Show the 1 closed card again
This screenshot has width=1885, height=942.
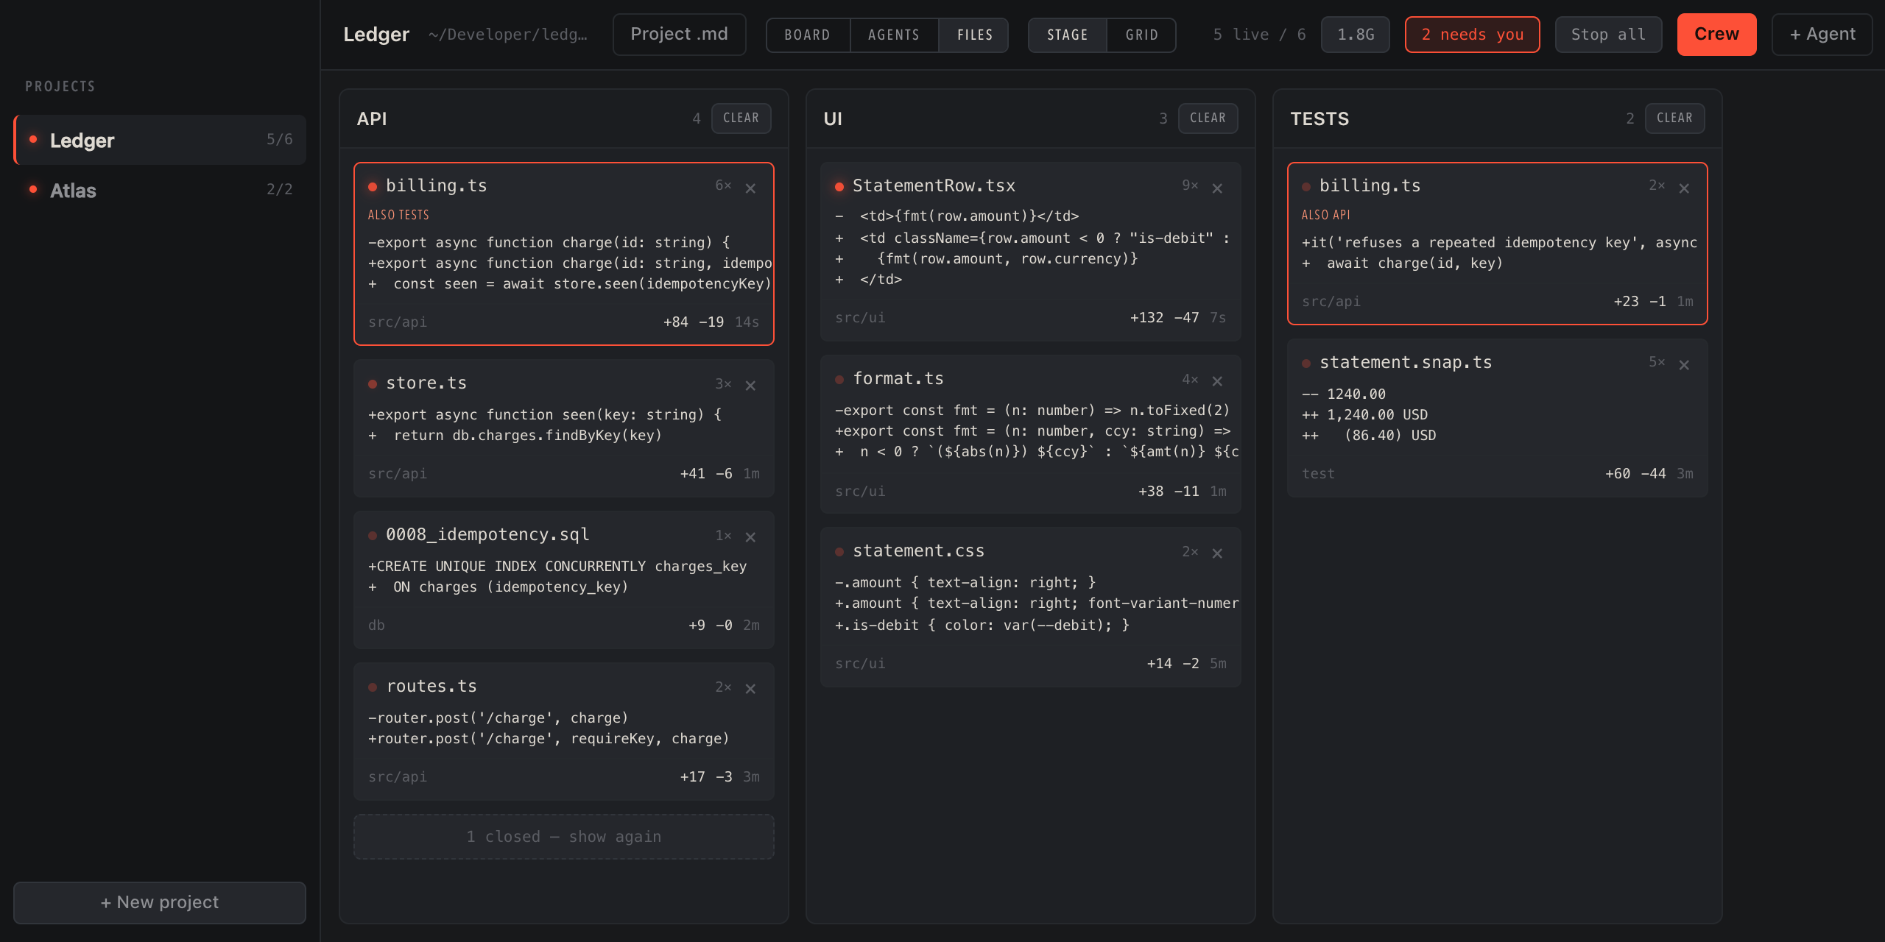(x=564, y=837)
